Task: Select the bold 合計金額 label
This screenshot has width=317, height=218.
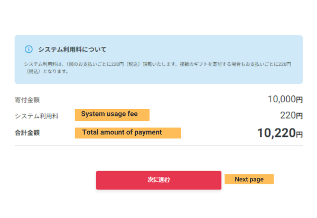Action: tap(27, 133)
